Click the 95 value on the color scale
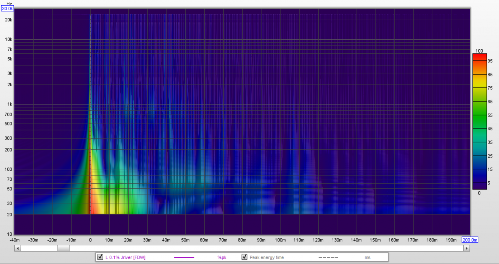499x264 pixels. (x=490, y=61)
